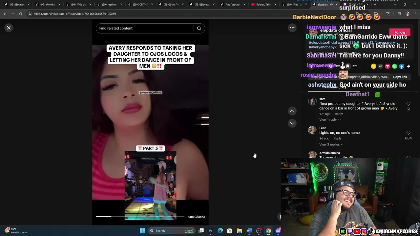420x236 pixels.
Task: Close the TikTok video viewer with the X
Action: click(9, 28)
